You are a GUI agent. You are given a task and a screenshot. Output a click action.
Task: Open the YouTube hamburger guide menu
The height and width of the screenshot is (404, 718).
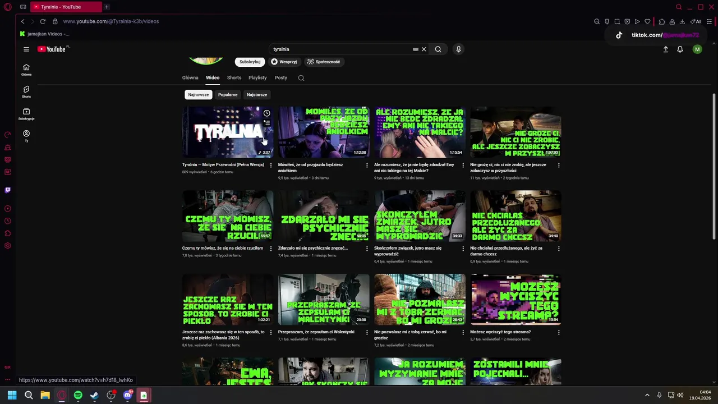[26, 49]
